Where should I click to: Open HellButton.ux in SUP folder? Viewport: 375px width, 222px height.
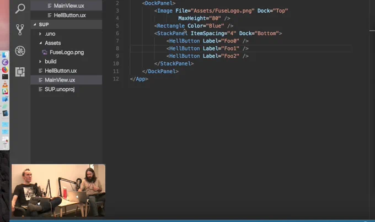click(66, 71)
